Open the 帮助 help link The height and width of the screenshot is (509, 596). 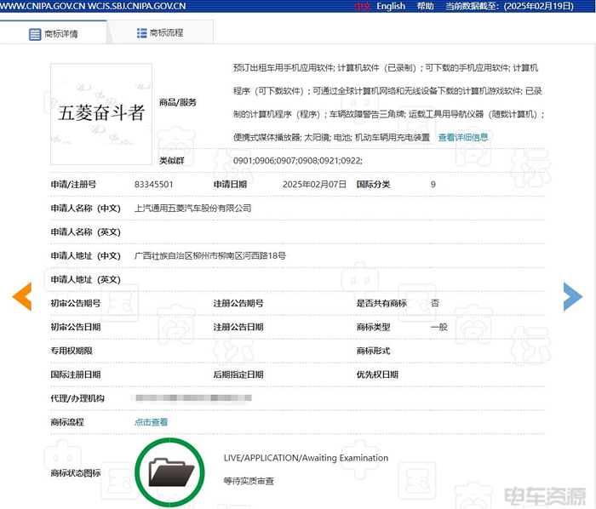pos(425,6)
